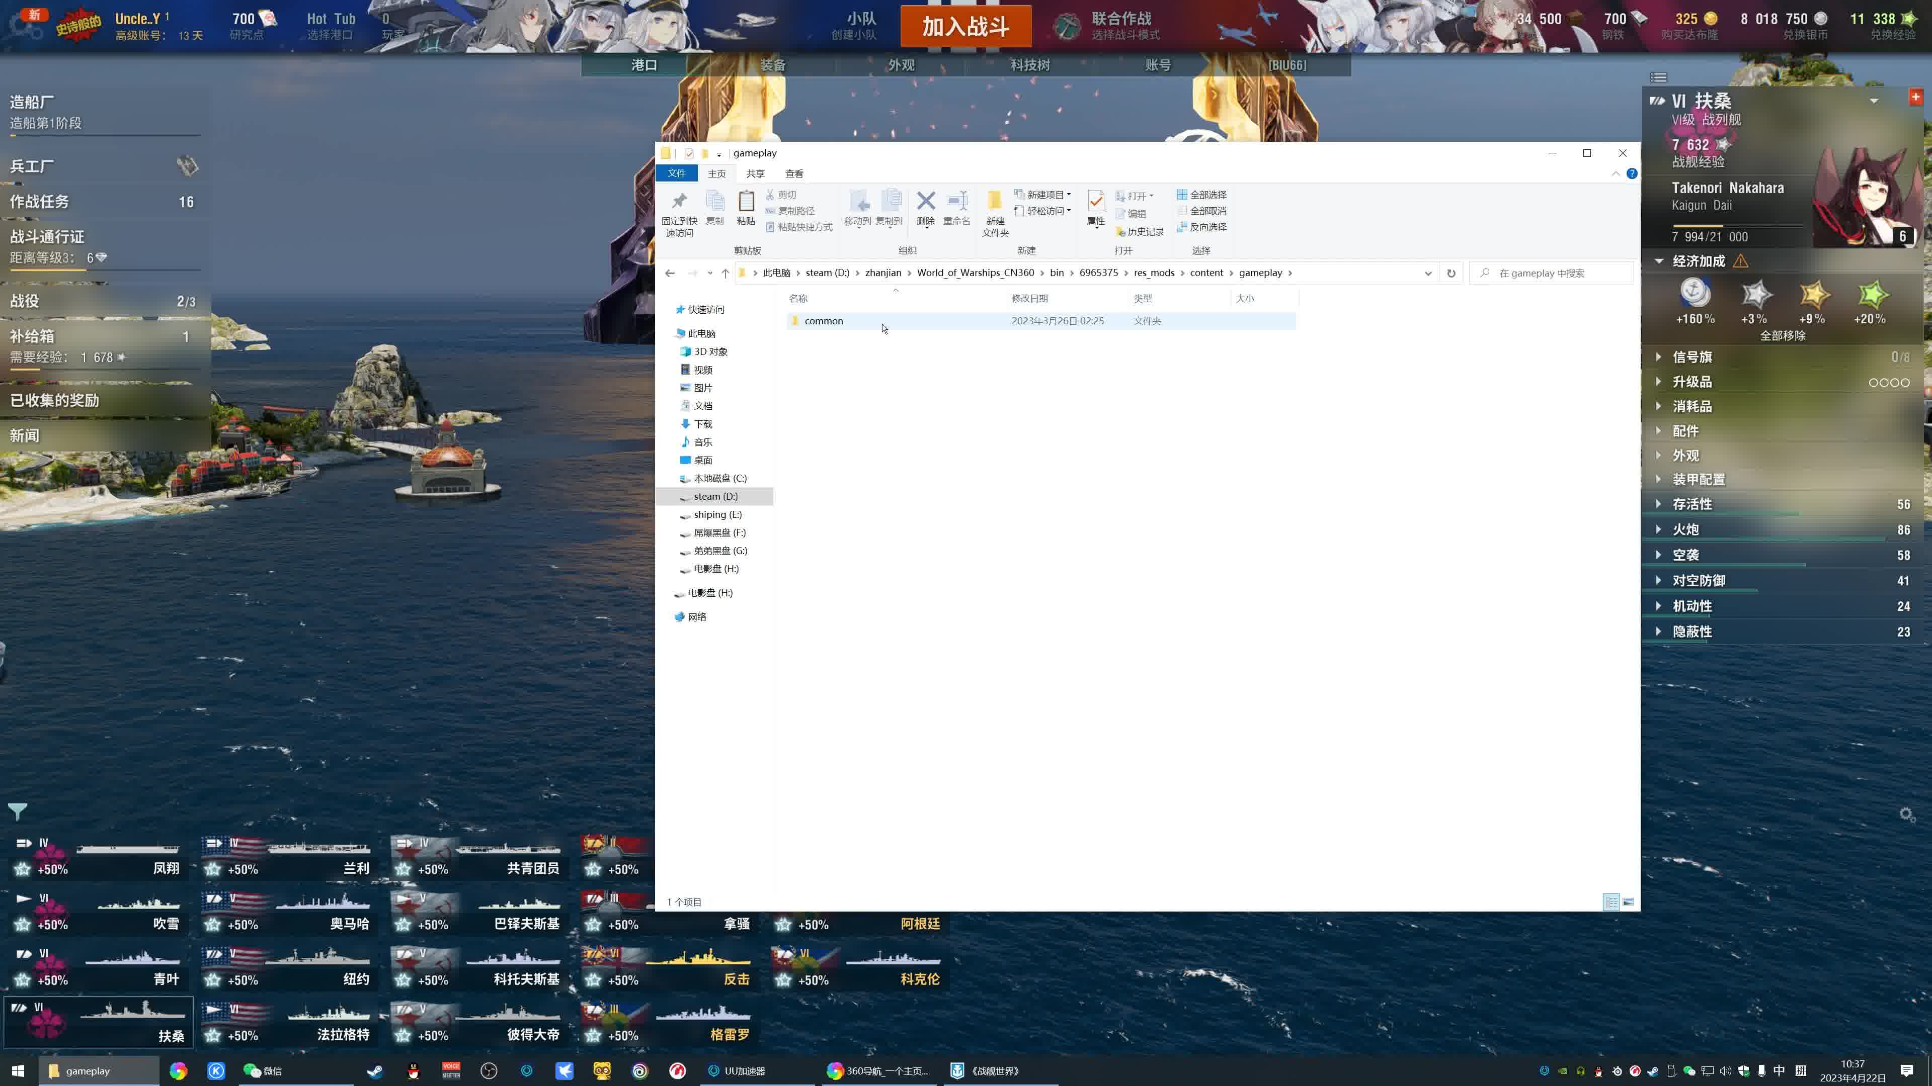Screen dimensions: 1932x1086
Task: Go up one folder level arrow
Action: pos(725,273)
